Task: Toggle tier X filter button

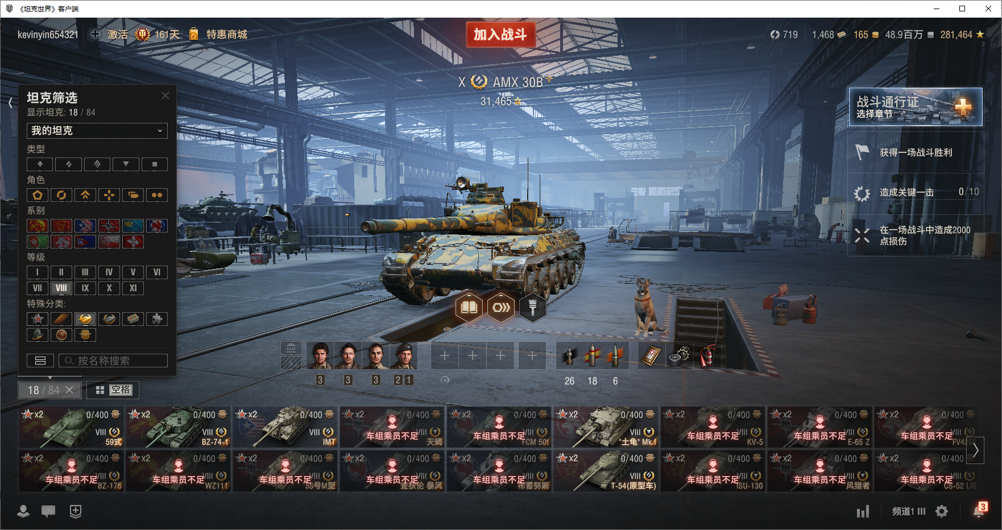Action: (109, 288)
